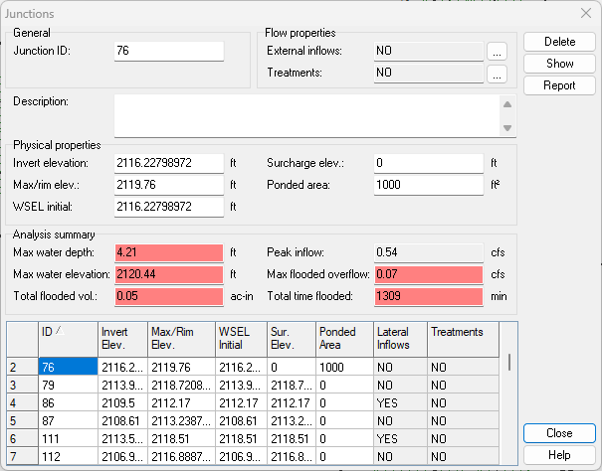Click the Lateral Inflows column header

coord(400,340)
